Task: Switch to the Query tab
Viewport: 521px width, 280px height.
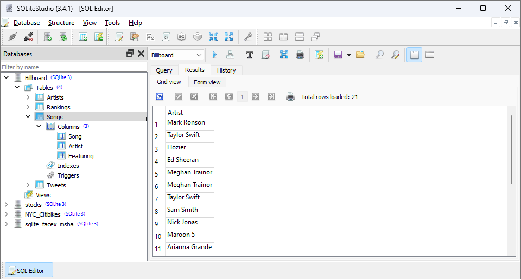Action: [x=164, y=70]
